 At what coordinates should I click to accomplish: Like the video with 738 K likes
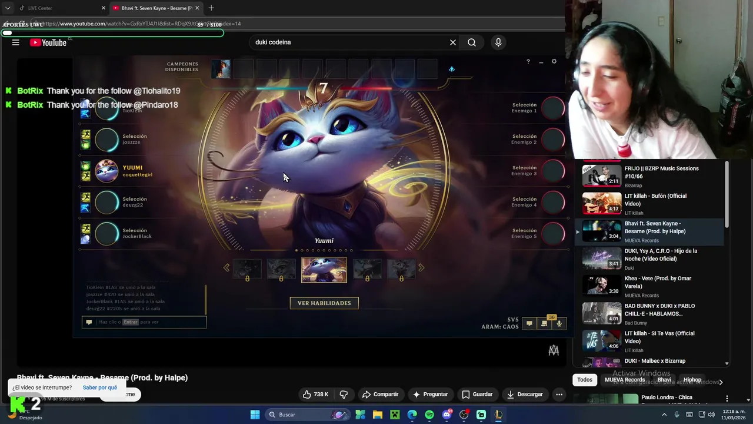pyautogui.click(x=316, y=394)
